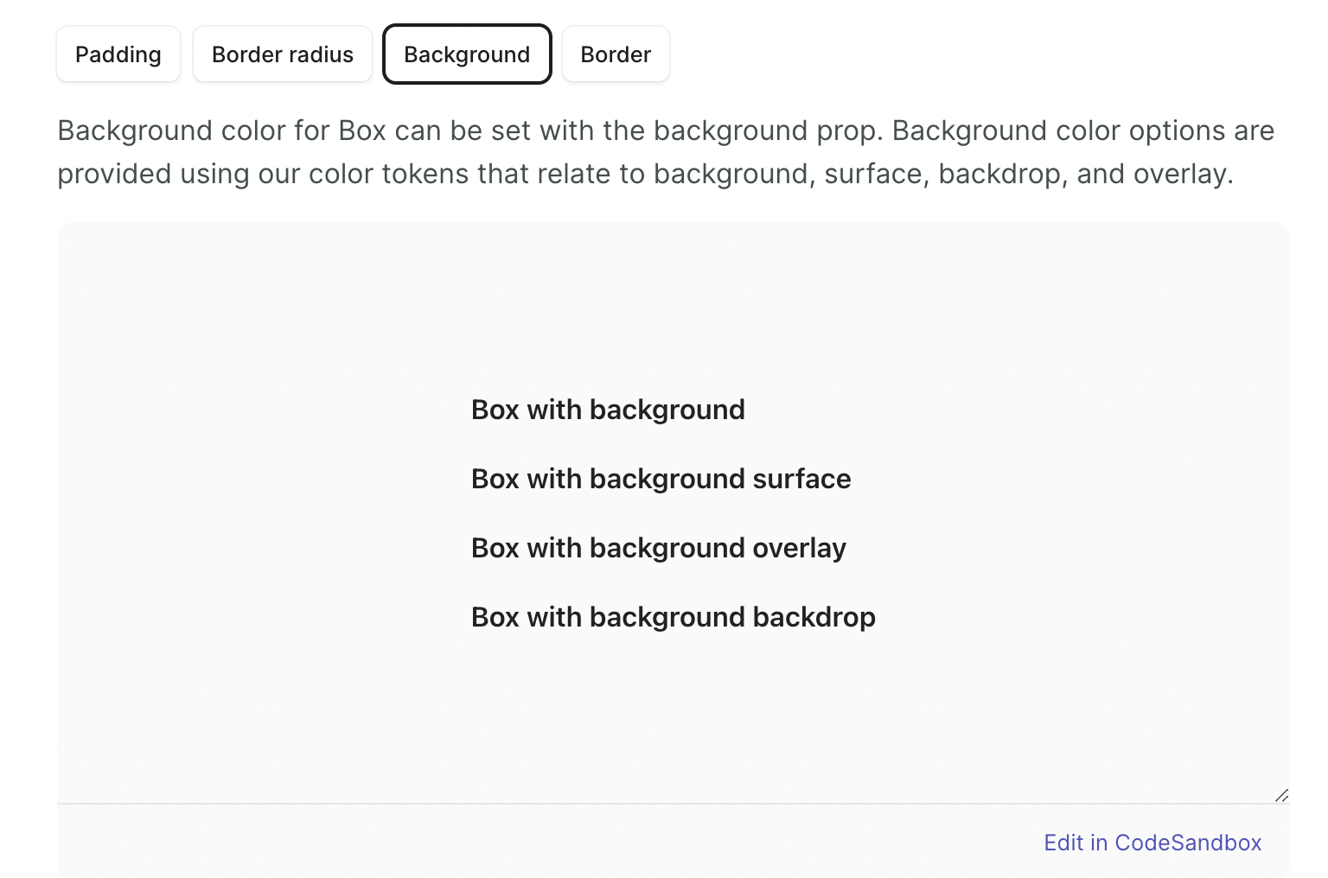Image resolution: width=1328 pixels, height=878 pixels.
Task: Open the Edit in CodeSandbox link
Action: click(1152, 843)
